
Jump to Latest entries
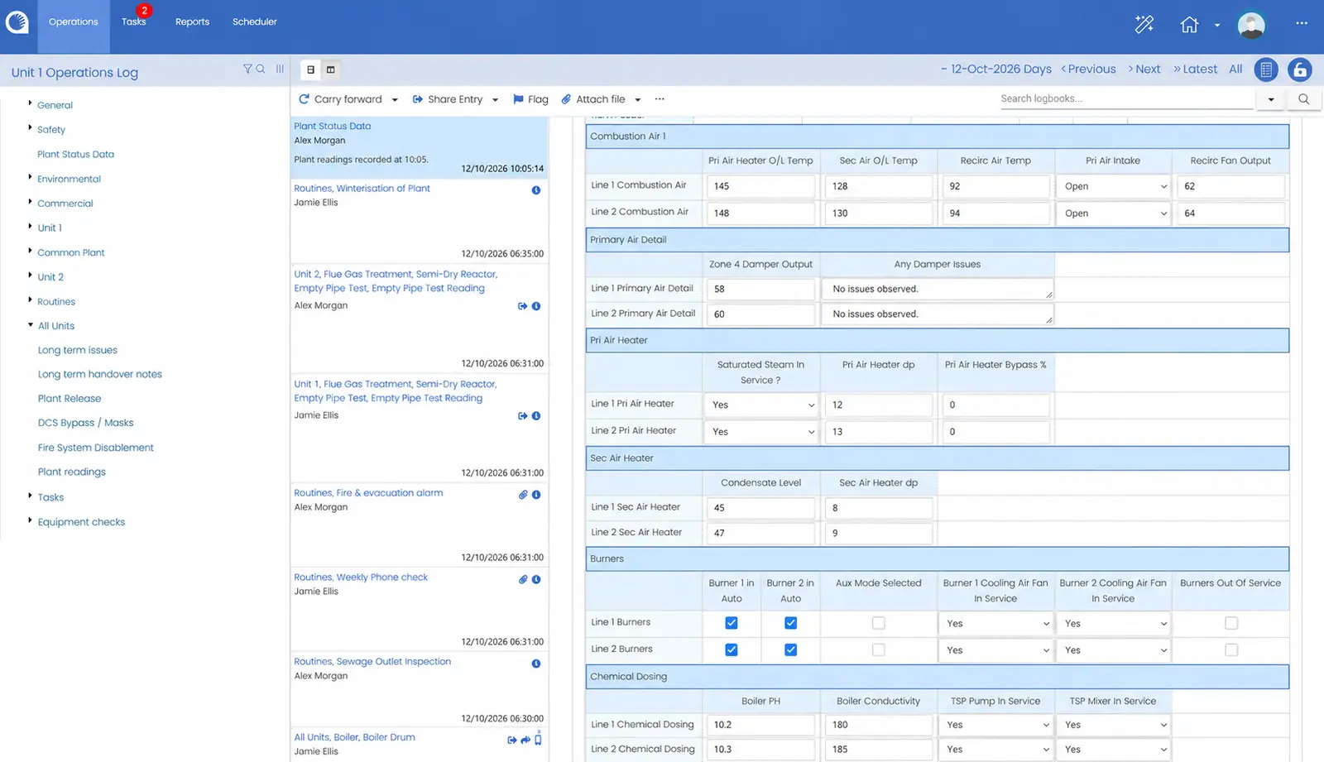point(1195,69)
